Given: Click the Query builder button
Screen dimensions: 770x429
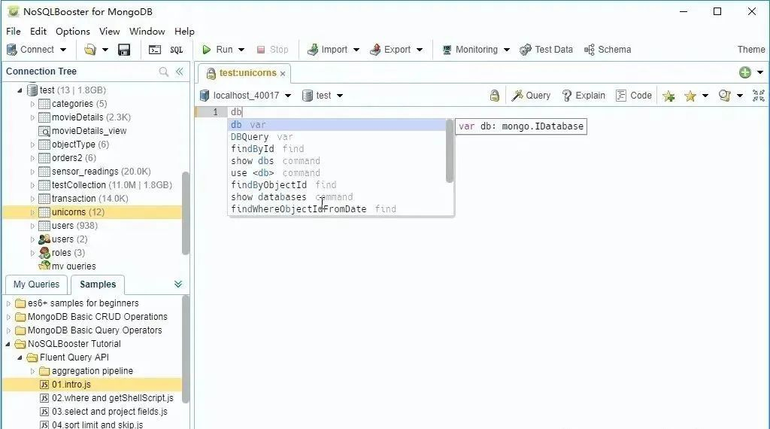Looking at the screenshot, I should pyautogui.click(x=531, y=96).
